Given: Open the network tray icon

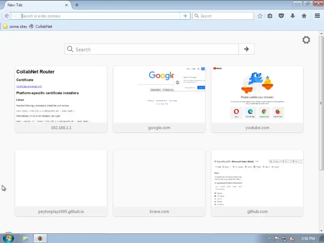Looking at the screenshot, I should 284,239.
